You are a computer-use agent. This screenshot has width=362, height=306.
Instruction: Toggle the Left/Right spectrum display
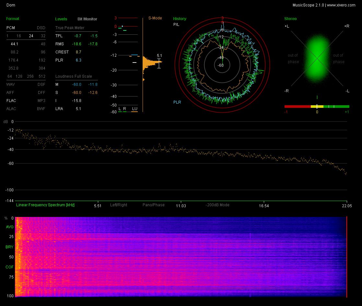point(119,205)
